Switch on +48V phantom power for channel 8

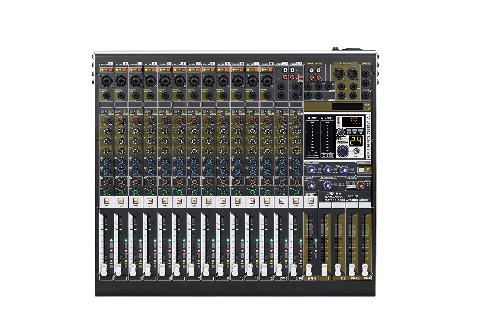[x=213, y=70]
